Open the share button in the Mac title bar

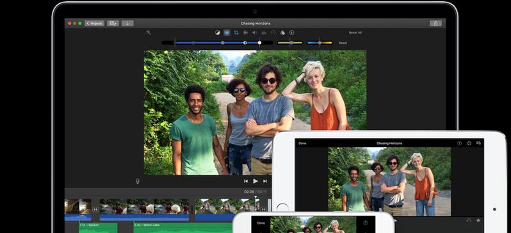coord(435,24)
